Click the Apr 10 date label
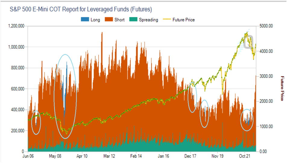 click(x=82, y=156)
